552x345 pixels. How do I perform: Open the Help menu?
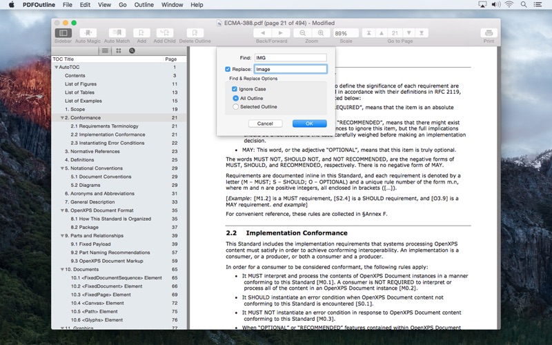[197, 5]
